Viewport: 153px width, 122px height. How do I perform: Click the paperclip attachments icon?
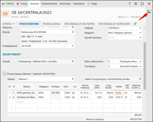(135, 24)
